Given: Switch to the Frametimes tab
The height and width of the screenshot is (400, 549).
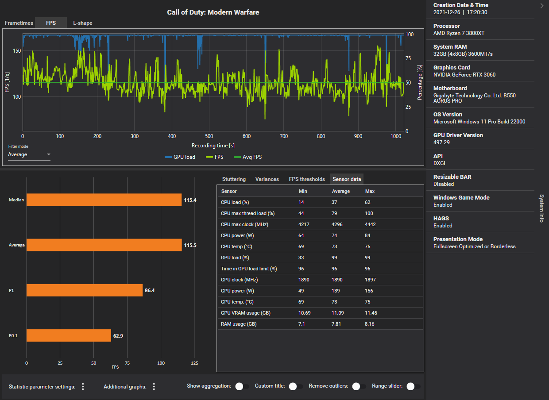Looking at the screenshot, I should (19, 23).
